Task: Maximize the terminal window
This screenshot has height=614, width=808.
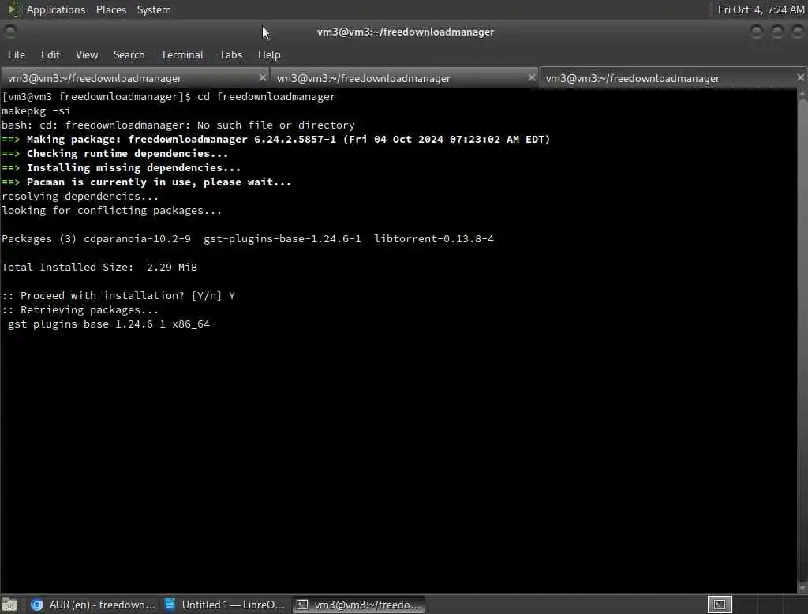Action: 777,32
